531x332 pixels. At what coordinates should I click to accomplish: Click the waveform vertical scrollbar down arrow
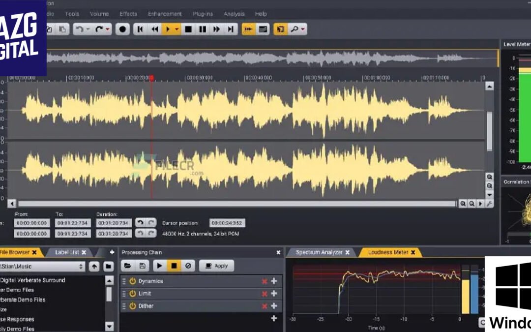click(489, 195)
